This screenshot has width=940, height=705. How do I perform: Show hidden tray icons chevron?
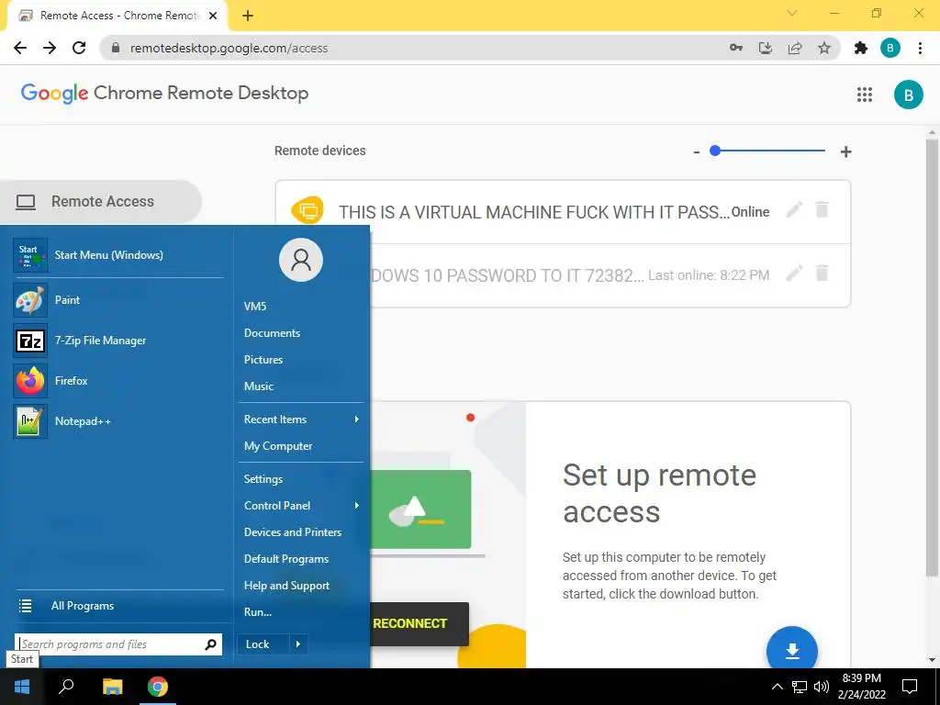click(x=777, y=687)
